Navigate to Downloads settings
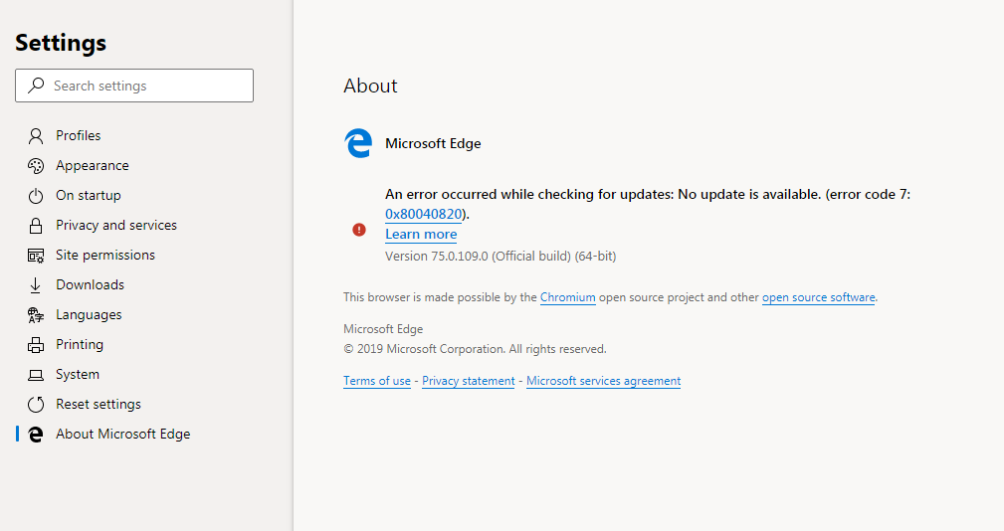The image size is (1004, 531). coord(90,285)
